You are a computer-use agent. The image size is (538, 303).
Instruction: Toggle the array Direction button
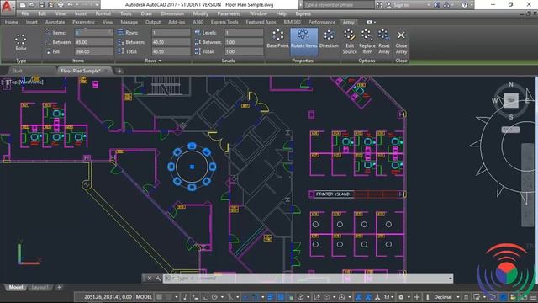point(329,39)
